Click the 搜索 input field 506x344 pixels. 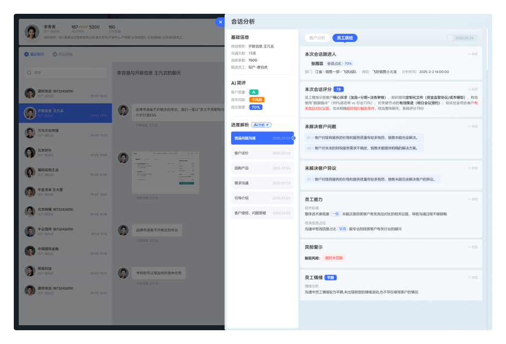click(x=66, y=72)
